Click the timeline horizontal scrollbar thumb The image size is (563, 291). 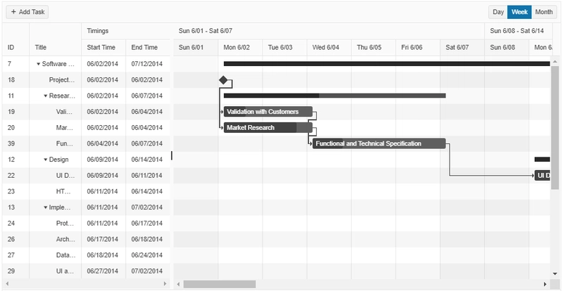220,284
